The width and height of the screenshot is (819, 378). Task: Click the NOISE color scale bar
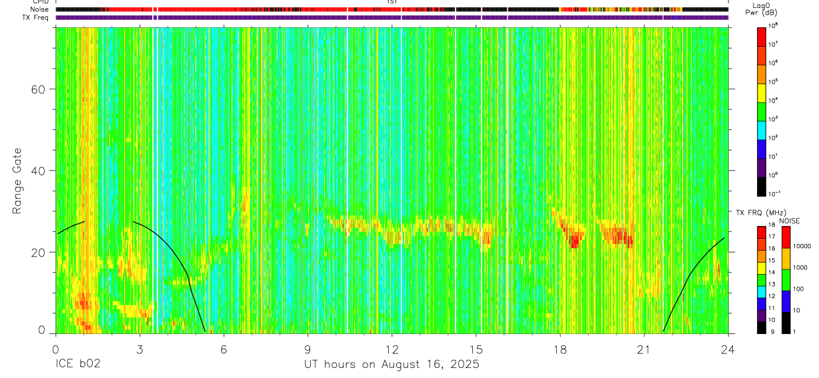point(786,280)
